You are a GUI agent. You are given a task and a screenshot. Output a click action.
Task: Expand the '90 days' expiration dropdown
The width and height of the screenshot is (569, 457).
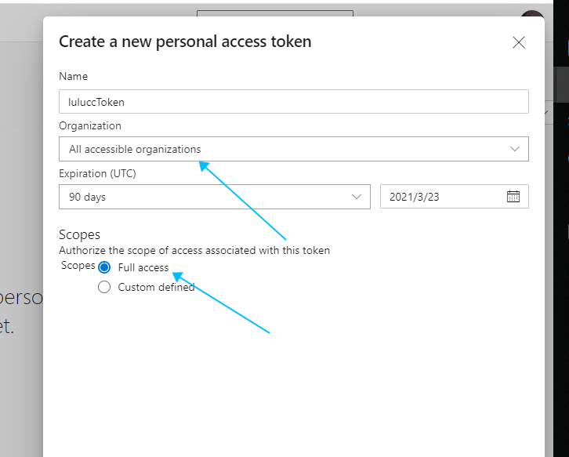tap(212, 197)
